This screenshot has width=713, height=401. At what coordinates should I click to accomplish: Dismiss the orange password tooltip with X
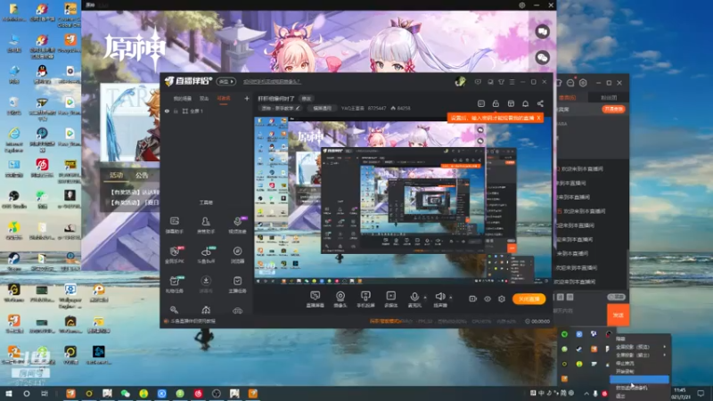pyautogui.click(x=538, y=118)
